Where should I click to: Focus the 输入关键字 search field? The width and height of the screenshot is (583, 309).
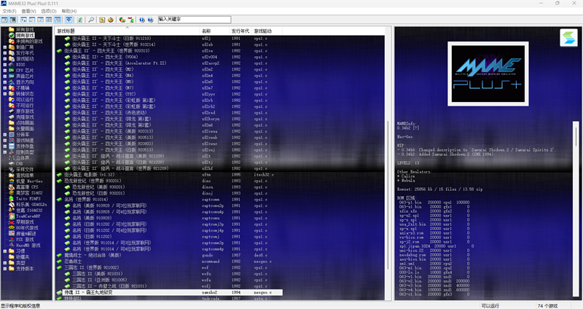click(x=195, y=20)
